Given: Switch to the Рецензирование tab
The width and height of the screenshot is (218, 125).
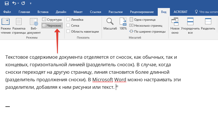Looking at the screenshot, I should coord(142,12).
